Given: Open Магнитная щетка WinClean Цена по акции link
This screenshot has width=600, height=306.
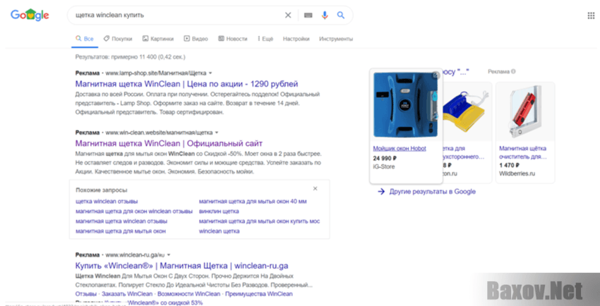Looking at the screenshot, I should coord(186,84).
